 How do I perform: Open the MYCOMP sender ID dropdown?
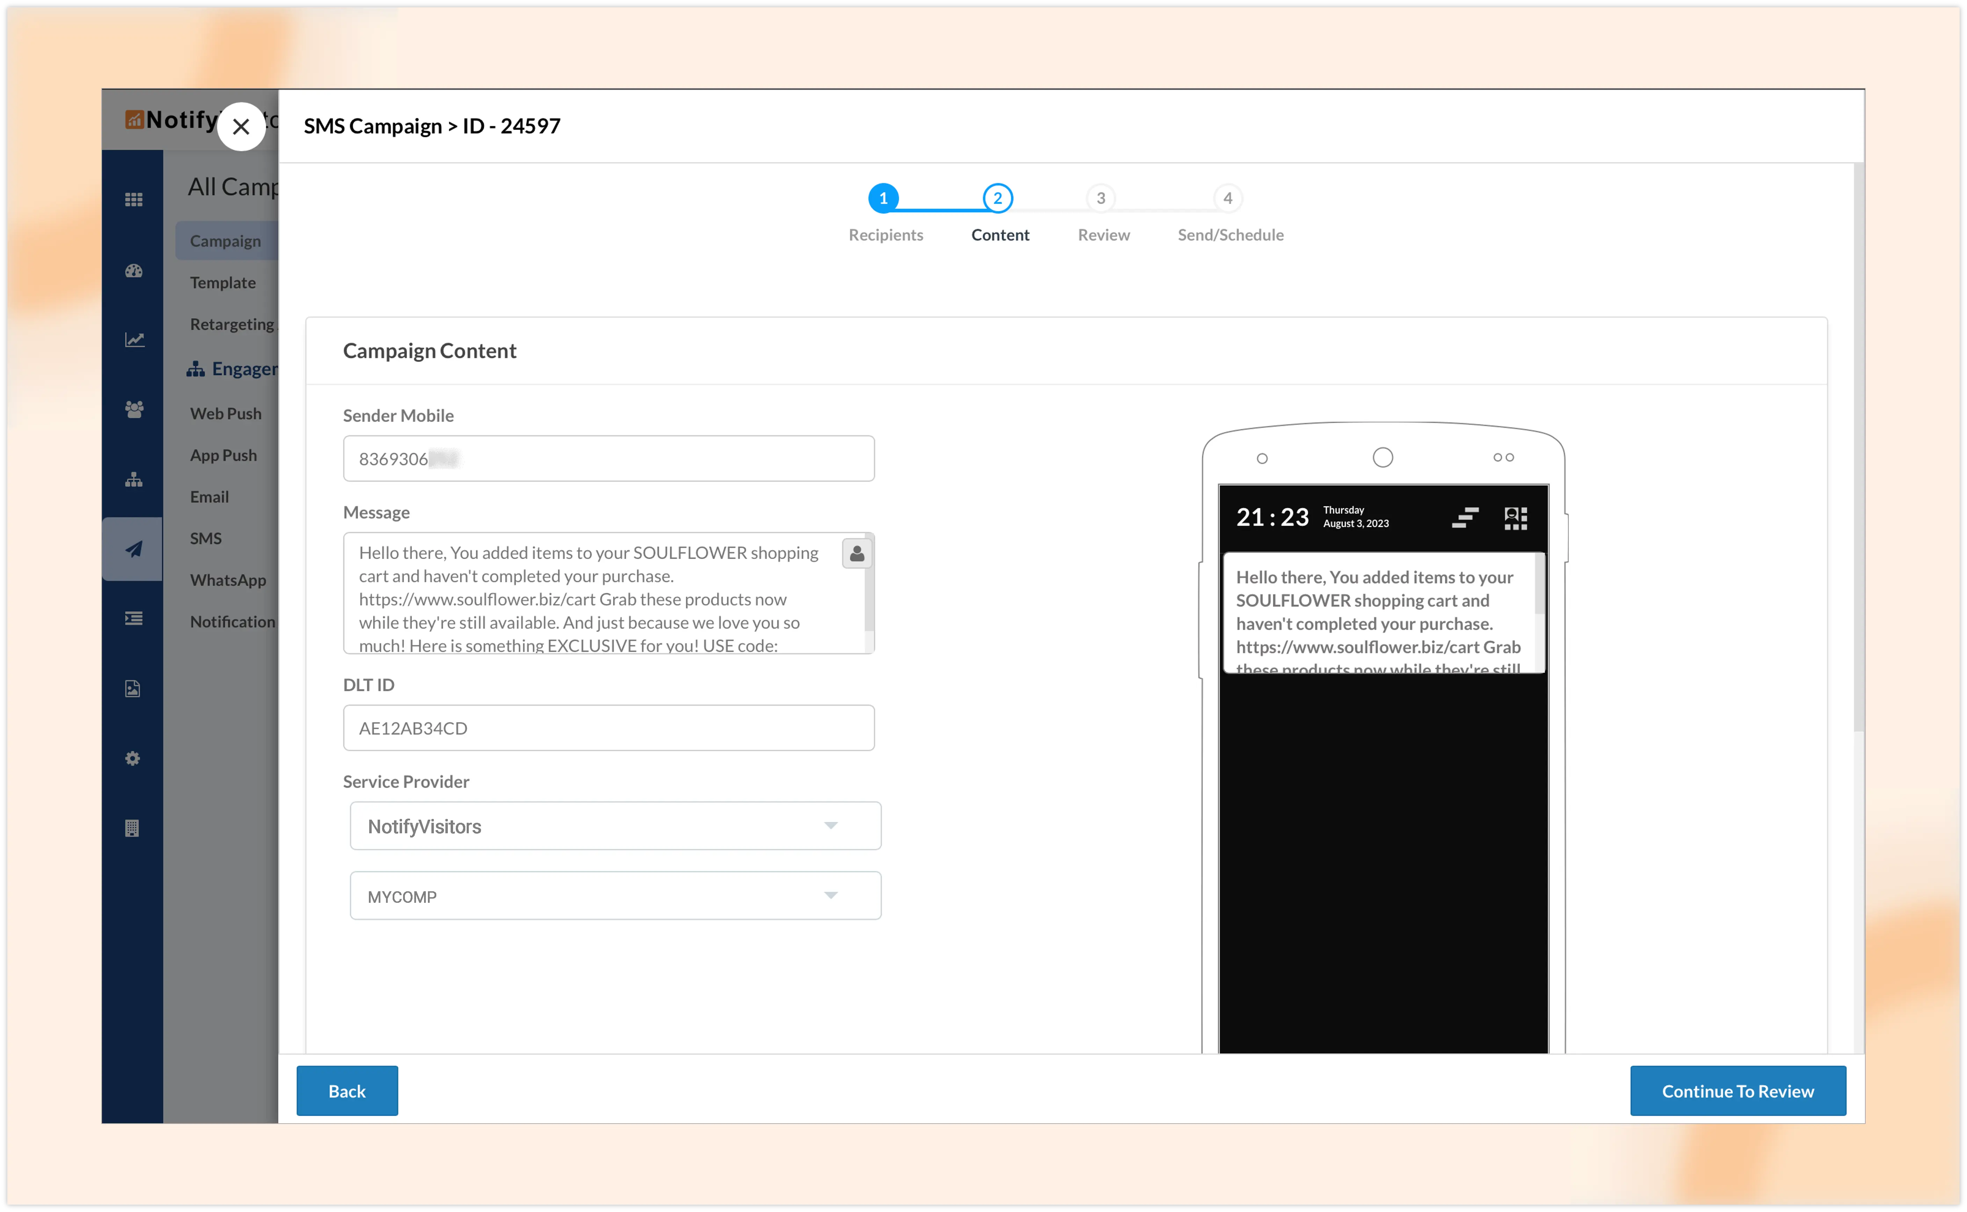coord(614,895)
